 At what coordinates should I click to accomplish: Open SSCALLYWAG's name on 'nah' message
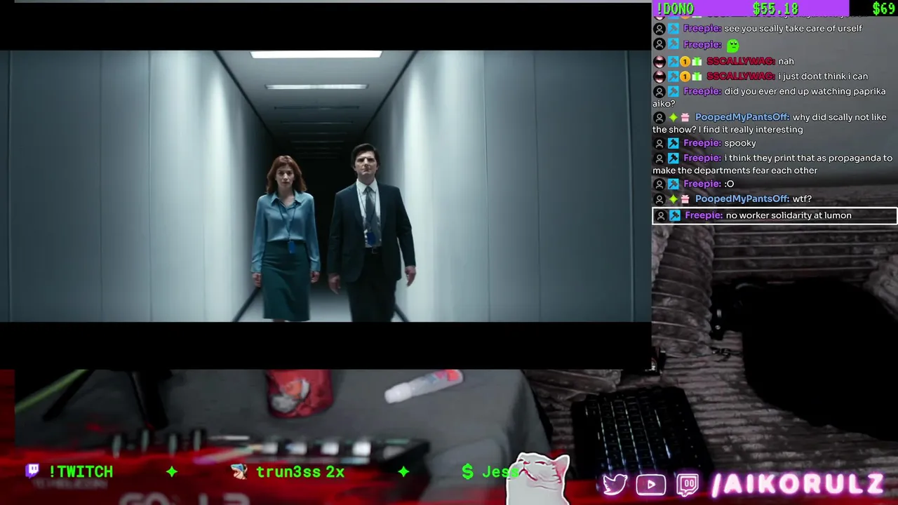[x=740, y=61]
